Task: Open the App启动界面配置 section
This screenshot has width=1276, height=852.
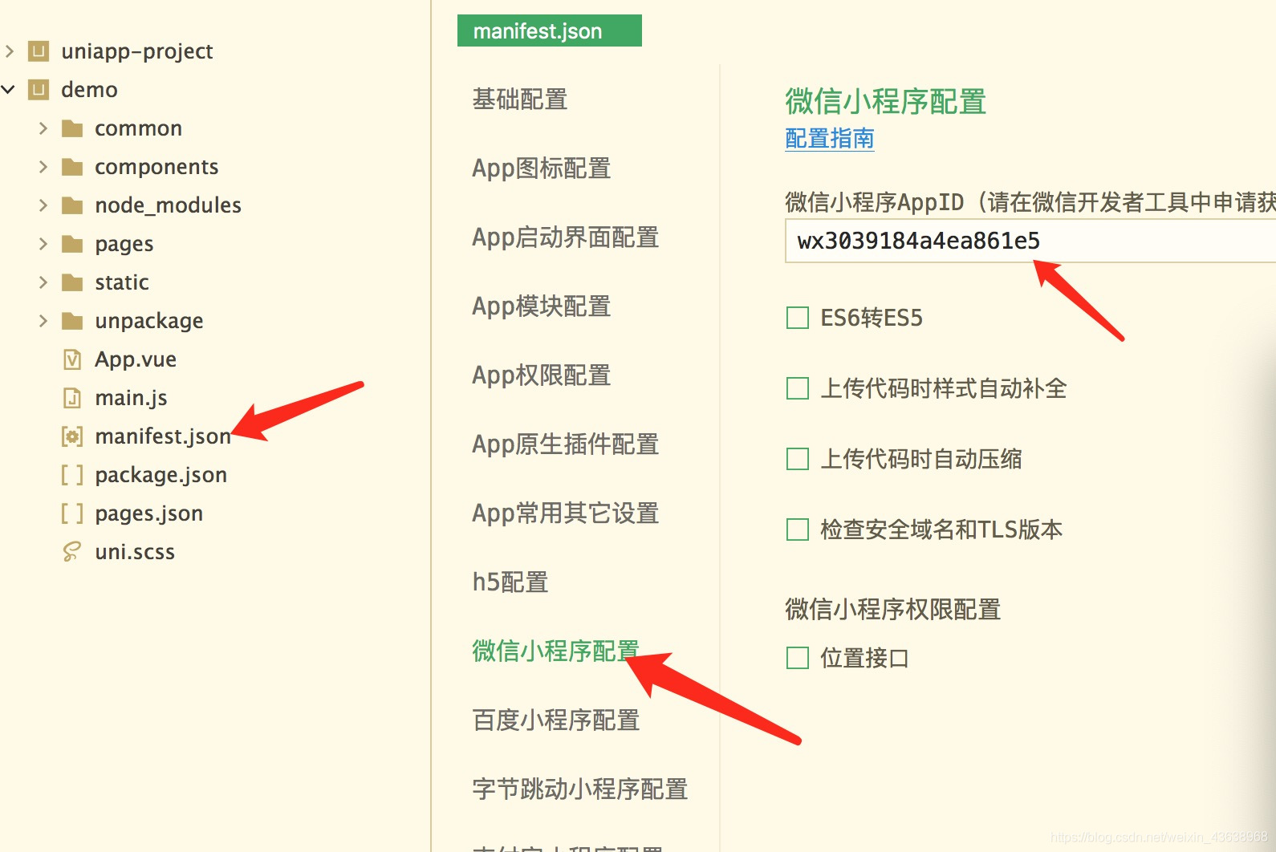Action: 566,237
